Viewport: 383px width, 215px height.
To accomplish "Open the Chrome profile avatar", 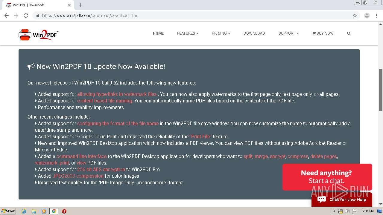I will [x=367, y=16].
